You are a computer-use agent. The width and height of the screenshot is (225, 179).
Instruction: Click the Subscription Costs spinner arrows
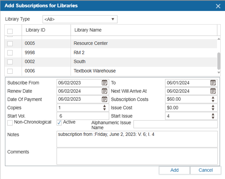(213, 99)
